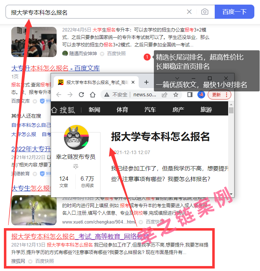Click the scrollbar up arrow in Sohu window
The height and width of the screenshot is (271, 260).
(231, 105)
